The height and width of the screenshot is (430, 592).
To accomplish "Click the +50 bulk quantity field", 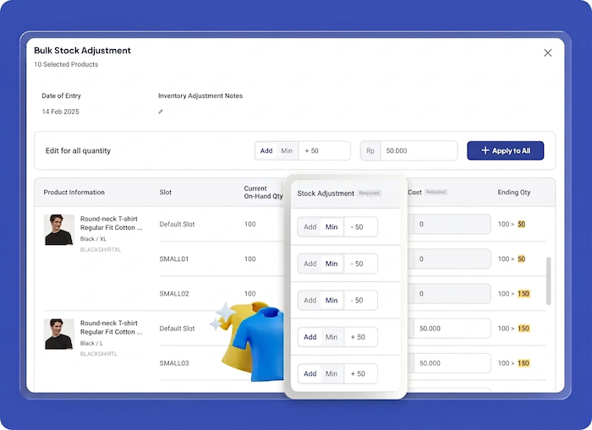I will pyautogui.click(x=324, y=150).
